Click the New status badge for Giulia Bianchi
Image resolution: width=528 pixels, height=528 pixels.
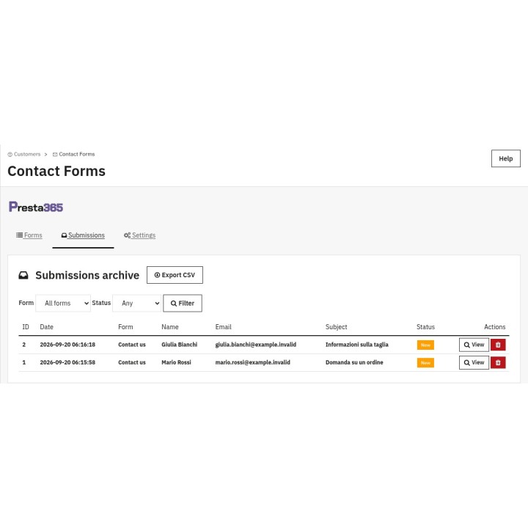tap(425, 345)
